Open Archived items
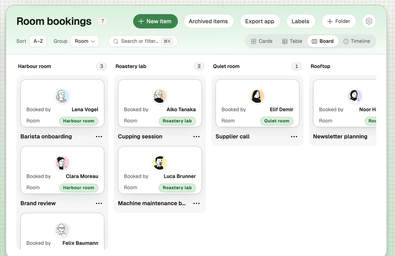This screenshot has width=395, height=256. 208,21
